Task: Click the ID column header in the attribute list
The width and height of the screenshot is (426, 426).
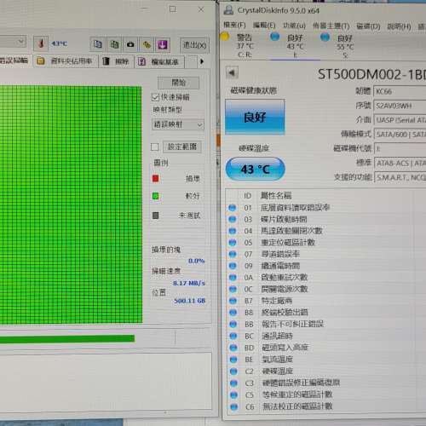Action: tap(247, 196)
